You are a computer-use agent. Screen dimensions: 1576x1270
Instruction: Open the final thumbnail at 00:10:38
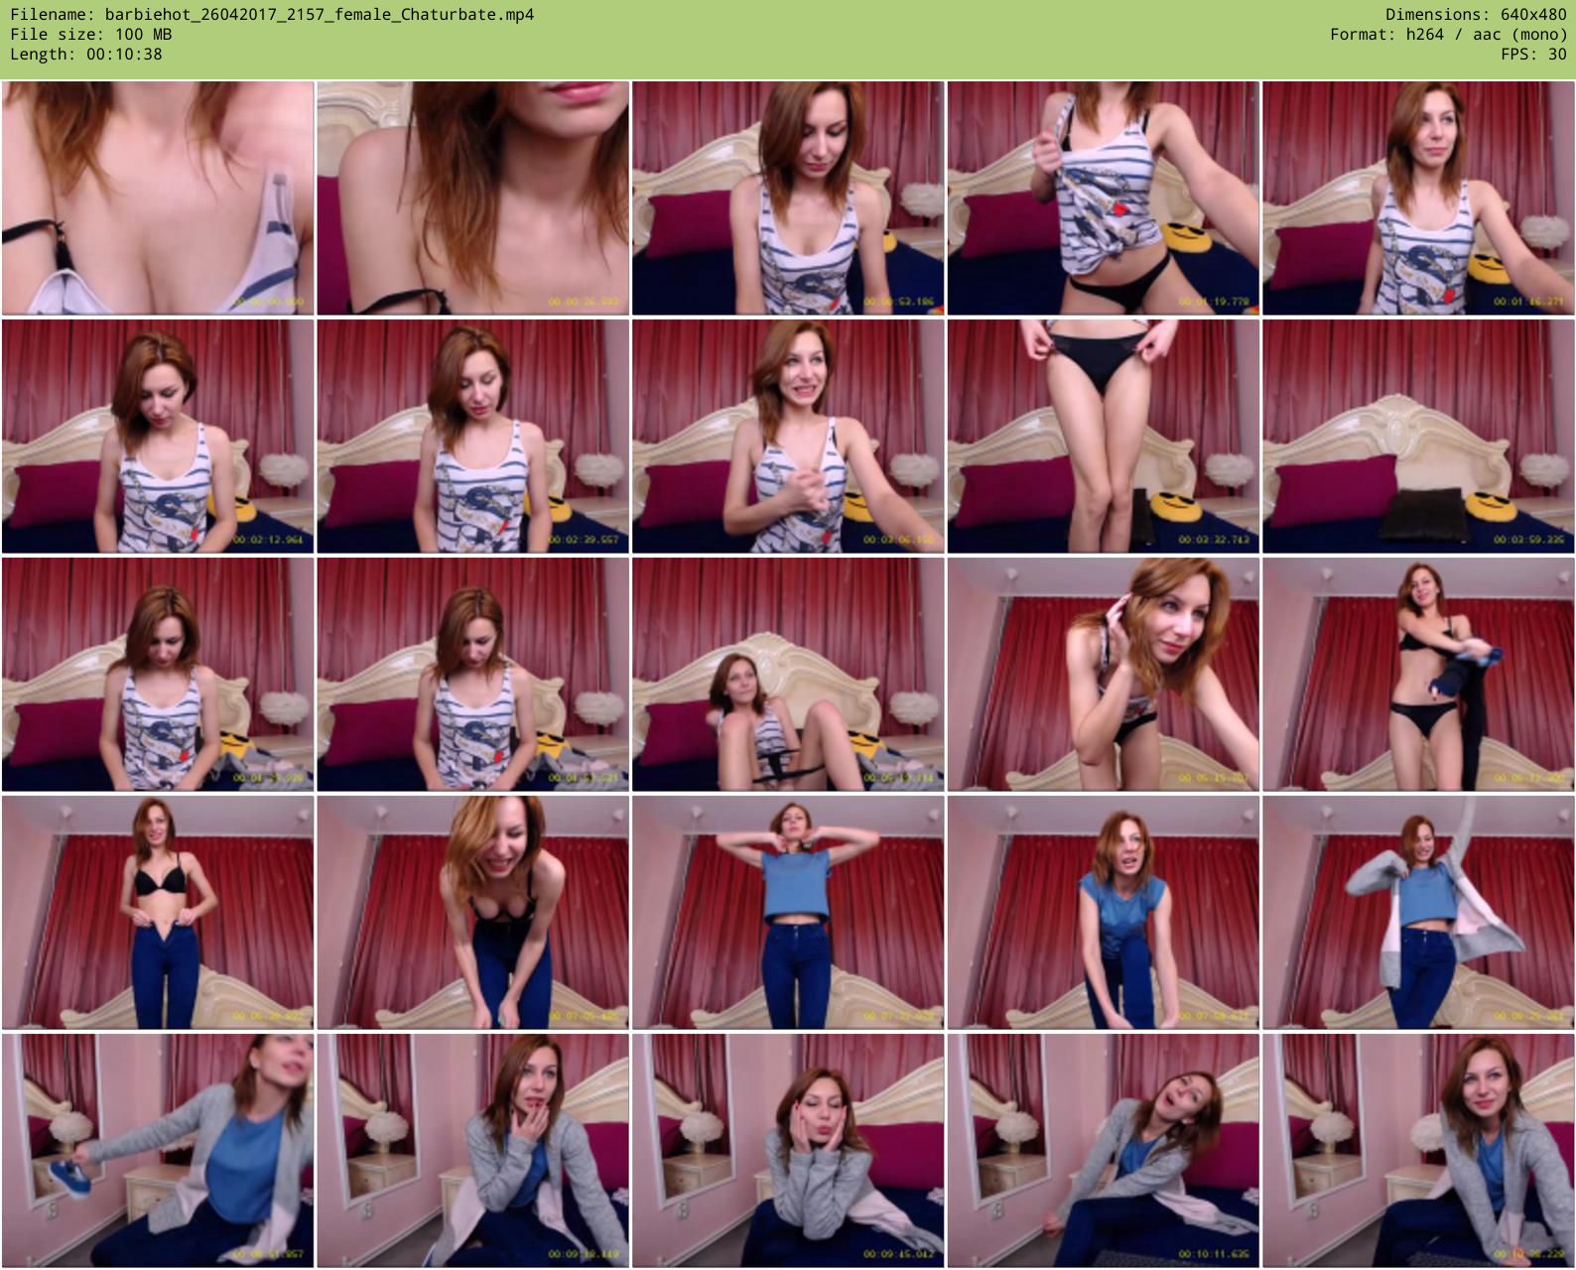tap(1418, 1150)
